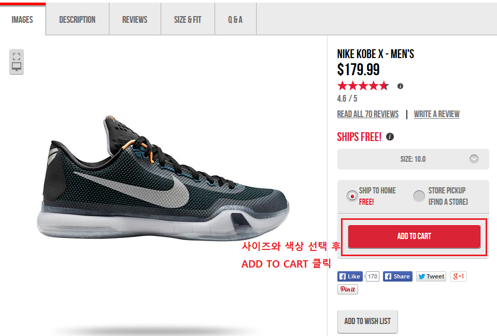
Task: Read all 70 reviews
Action: click(x=367, y=114)
